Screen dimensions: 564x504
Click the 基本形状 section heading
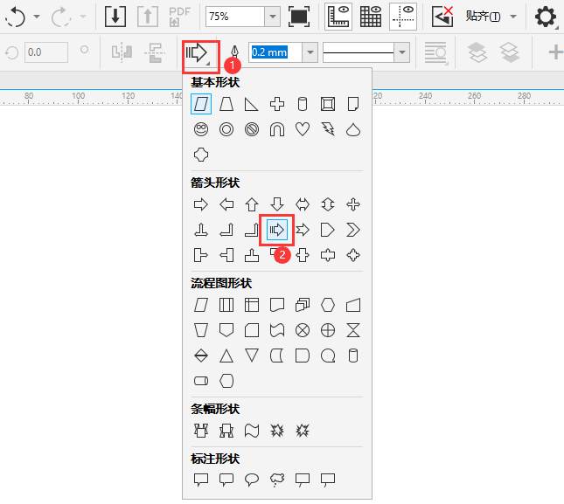[x=215, y=82]
